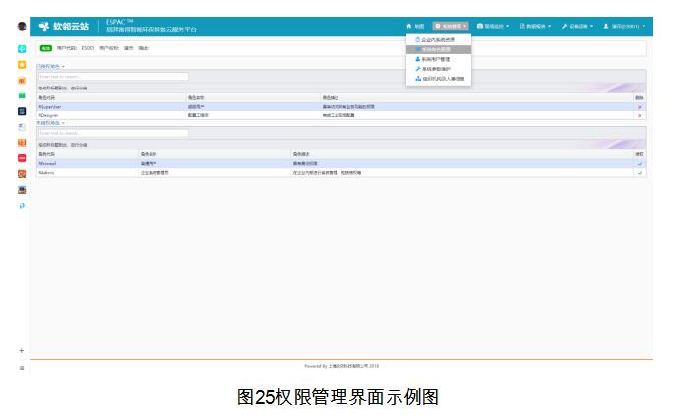The width and height of the screenshot is (675, 417).
Task: Go to the home page nav link
Action: pos(414,26)
